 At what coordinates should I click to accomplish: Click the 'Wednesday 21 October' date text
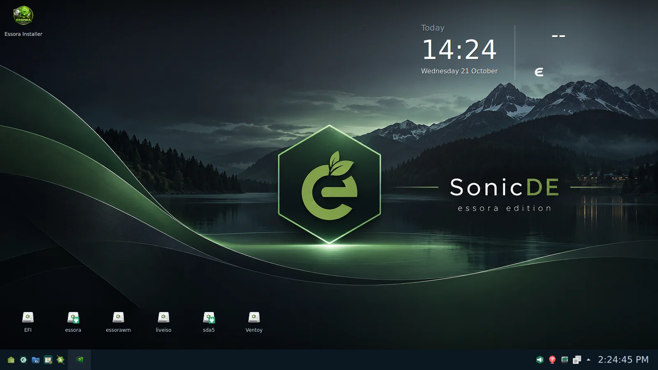459,71
